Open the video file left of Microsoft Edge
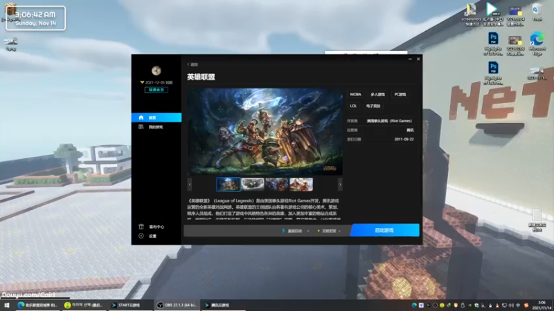Image resolution: width=554 pixels, height=311 pixels. [515, 45]
